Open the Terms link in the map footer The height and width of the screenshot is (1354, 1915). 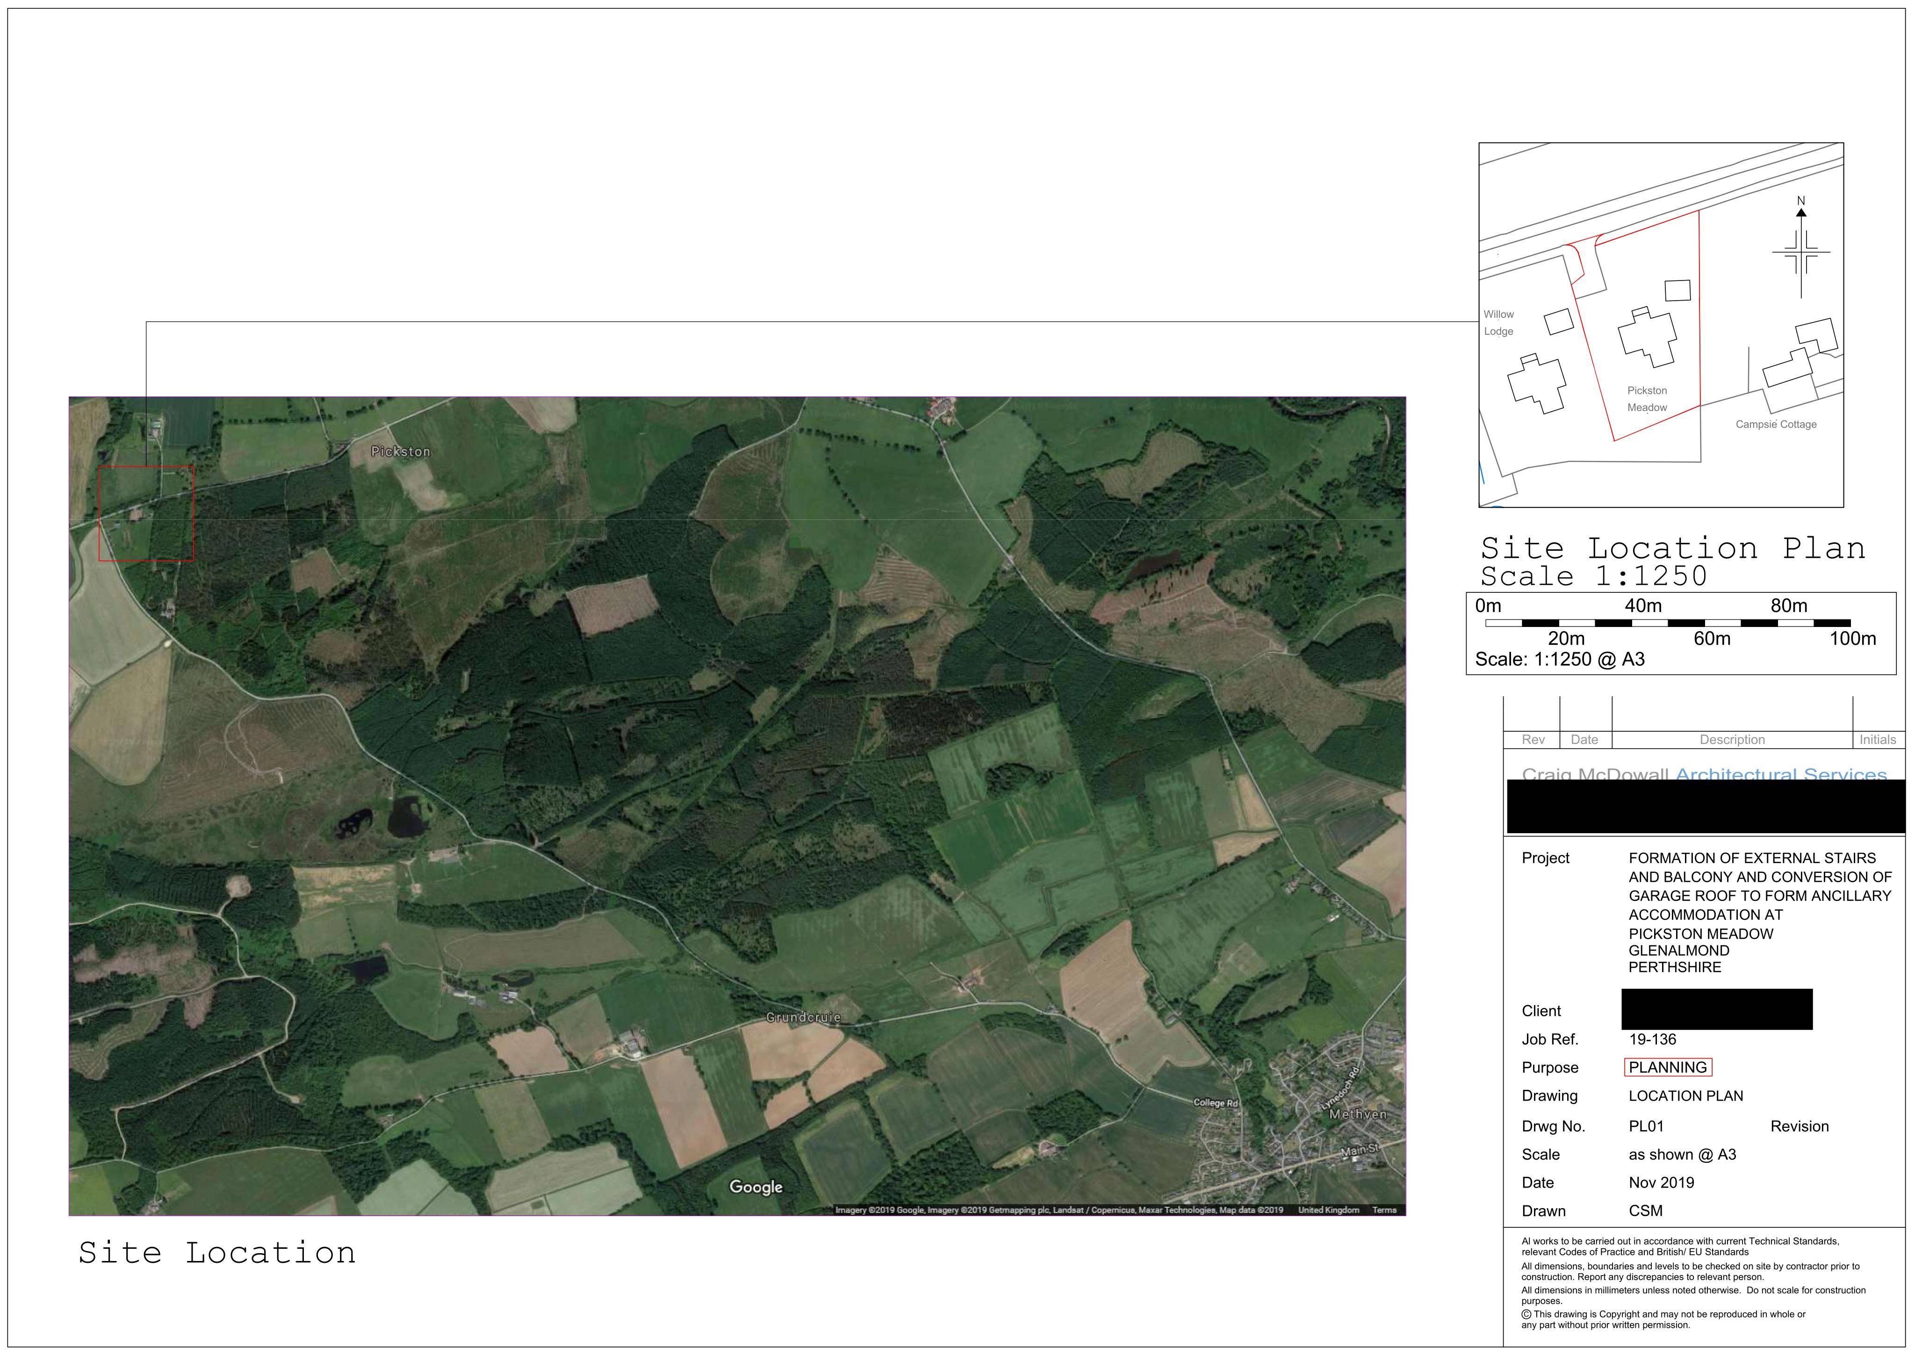coord(1384,1210)
